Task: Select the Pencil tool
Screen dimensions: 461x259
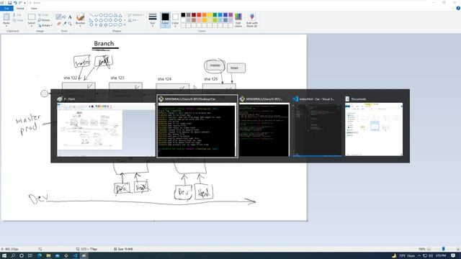Action: click(58, 17)
